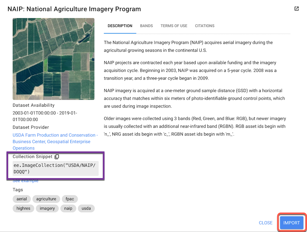Select the aerial tag chip

22,199
